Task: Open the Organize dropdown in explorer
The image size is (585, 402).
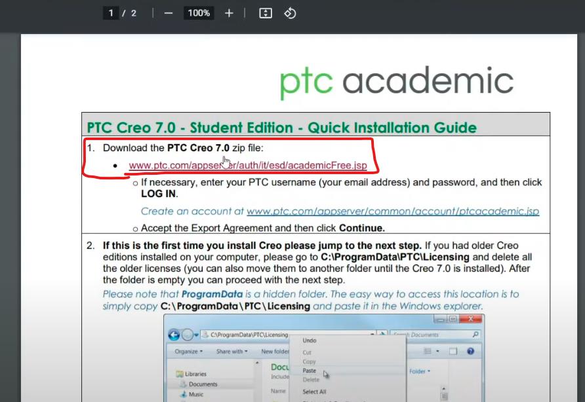Action: pyautogui.click(x=188, y=352)
